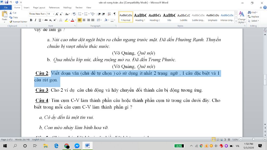
Task: Switch to Web Layout view icon
Action: 221,140
